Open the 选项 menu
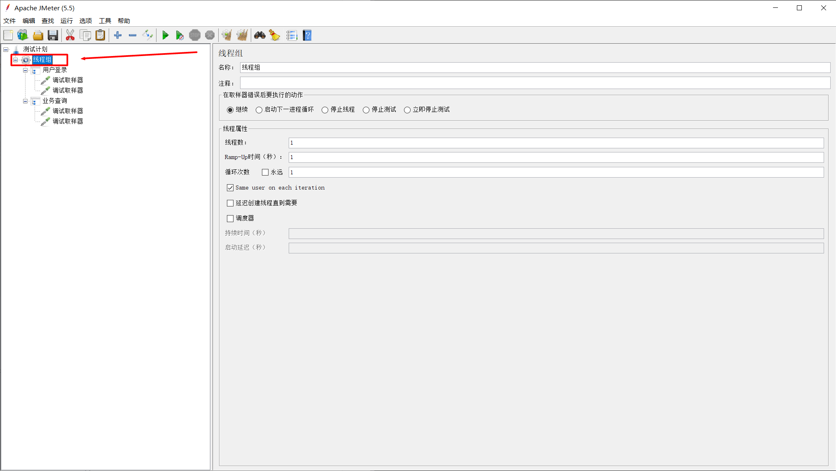 pos(86,21)
